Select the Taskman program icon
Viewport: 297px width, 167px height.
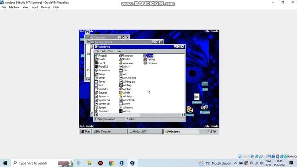coord(96,111)
